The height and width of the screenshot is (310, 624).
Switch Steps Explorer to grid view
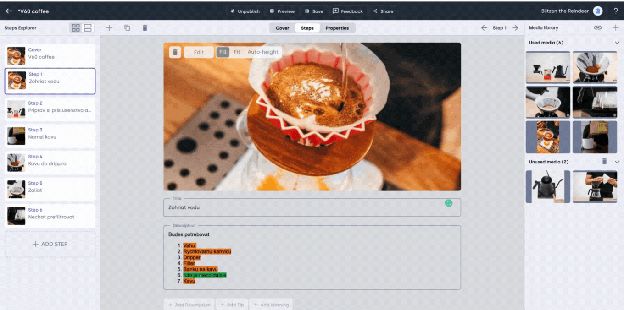tap(76, 28)
